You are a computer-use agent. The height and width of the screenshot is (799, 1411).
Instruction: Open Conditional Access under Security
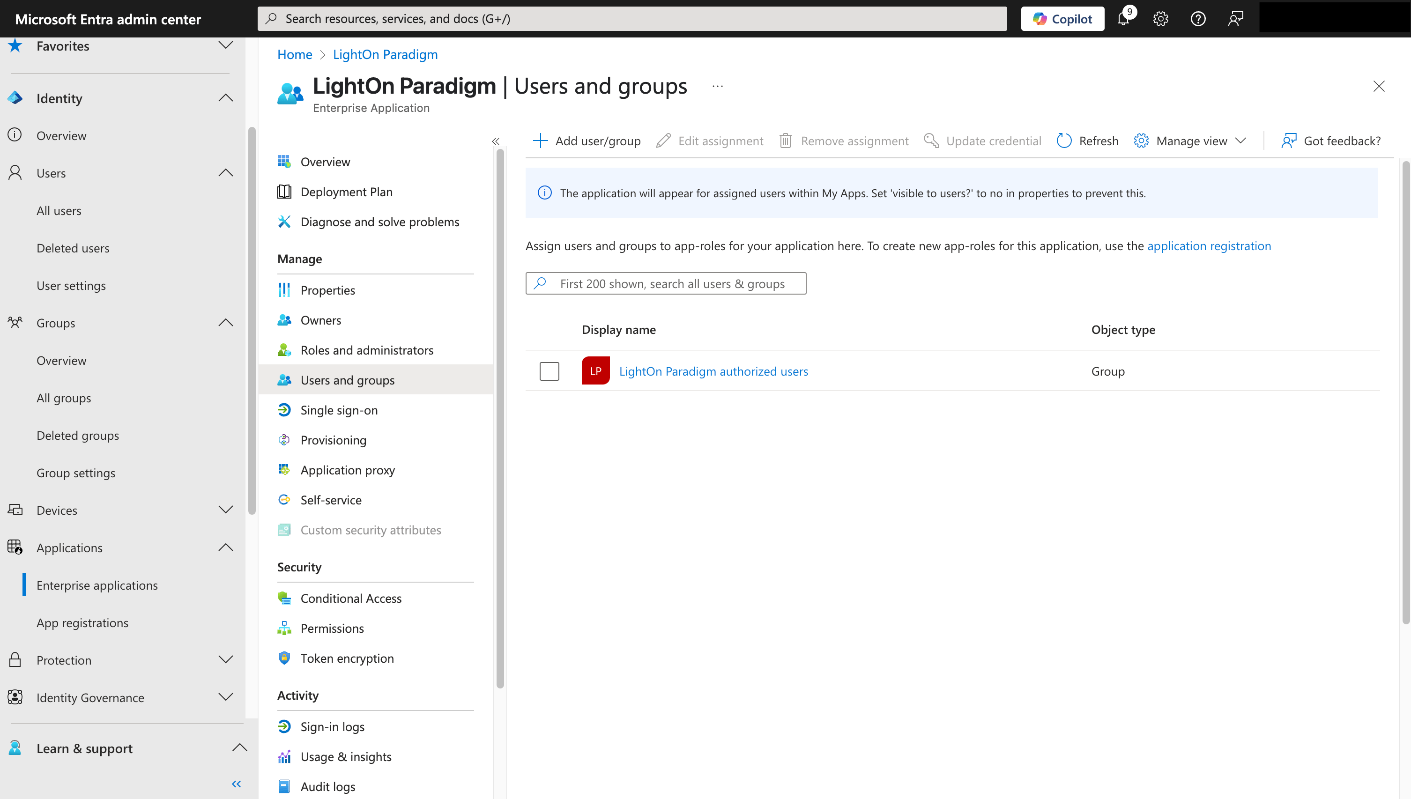tap(351, 598)
